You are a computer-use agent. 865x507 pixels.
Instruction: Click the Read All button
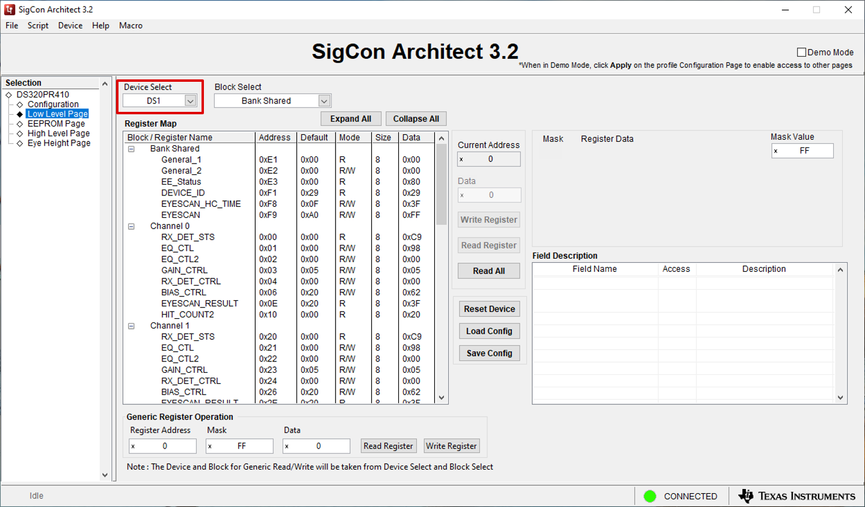point(488,271)
